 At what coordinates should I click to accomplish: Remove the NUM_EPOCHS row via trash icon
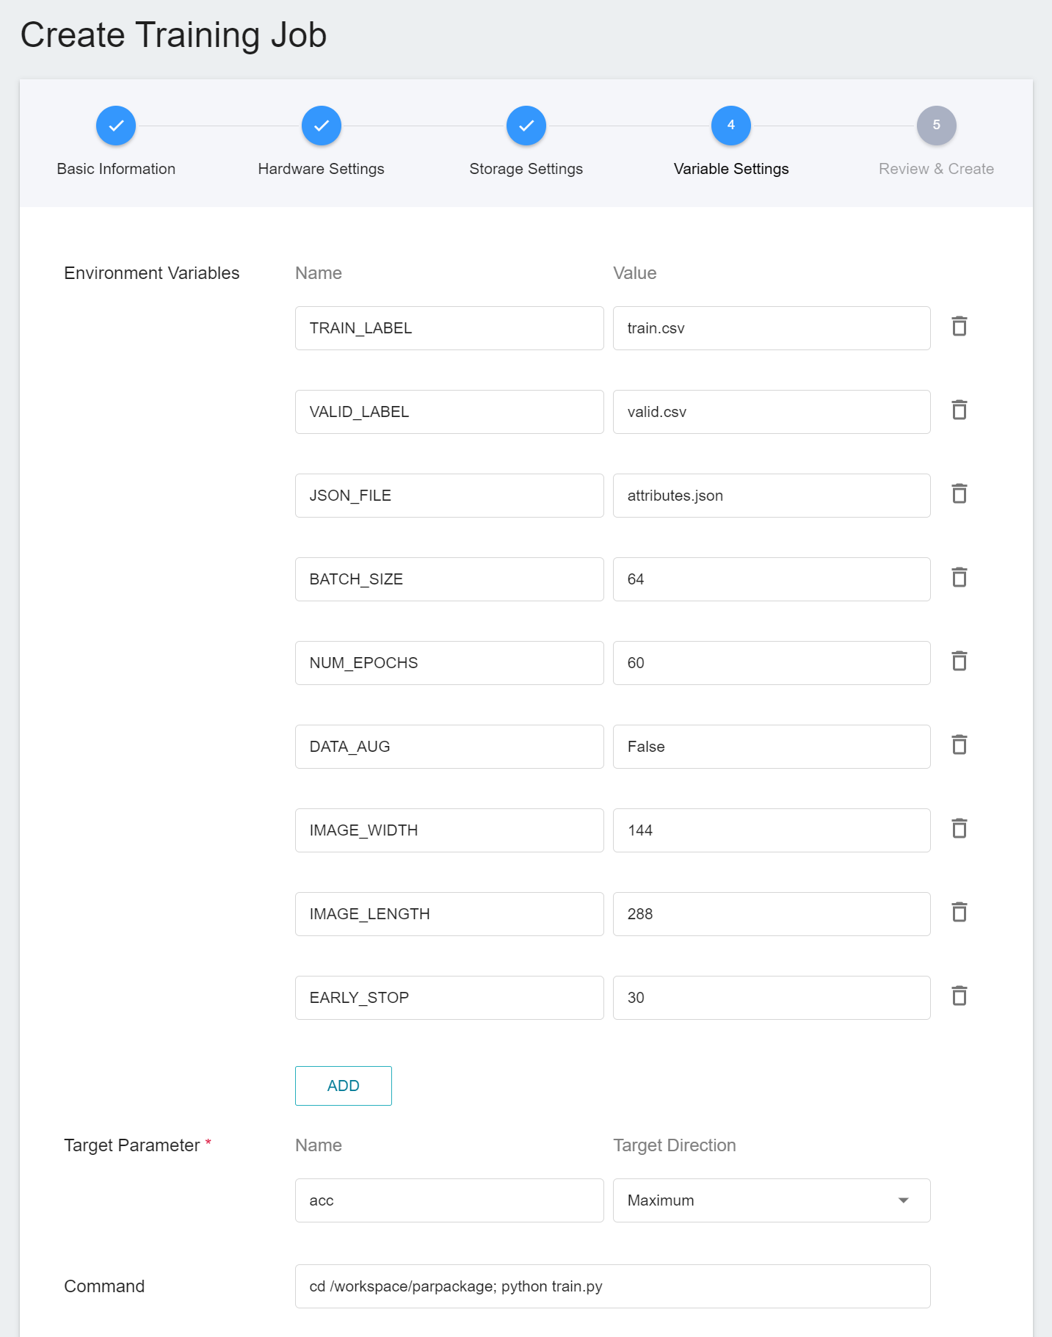(x=959, y=661)
